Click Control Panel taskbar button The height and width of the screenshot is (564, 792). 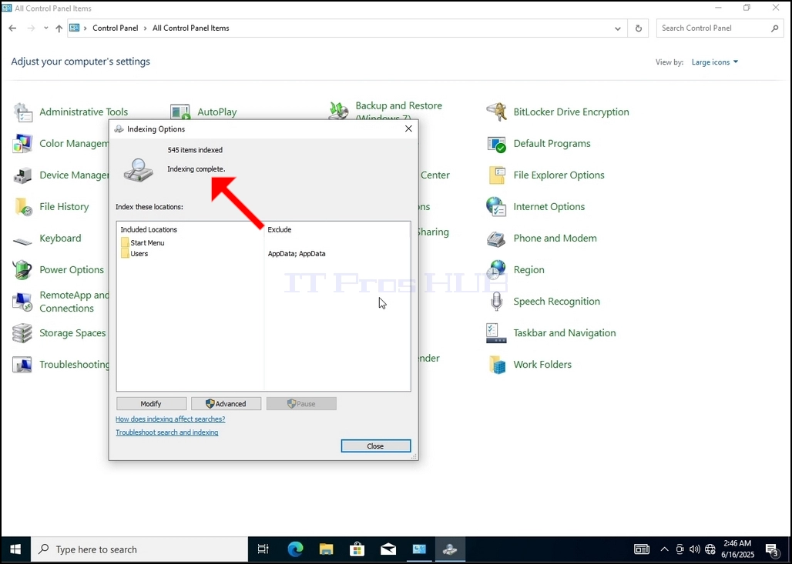click(x=419, y=549)
